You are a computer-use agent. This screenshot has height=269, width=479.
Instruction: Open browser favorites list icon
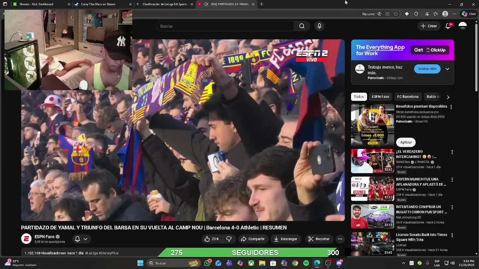[x=436, y=14]
